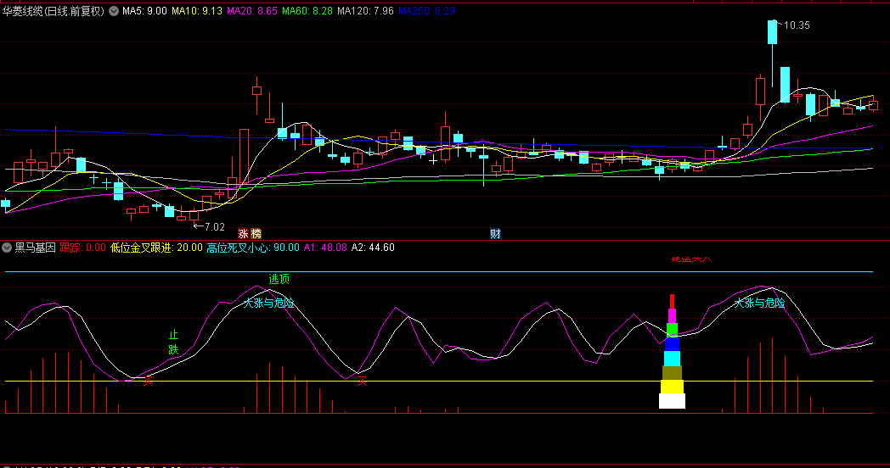Image resolution: width=890 pixels, height=468 pixels.
Task: Expand the 黑马基因 indicator dropdown arrow
Action: pyautogui.click(x=7, y=248)
